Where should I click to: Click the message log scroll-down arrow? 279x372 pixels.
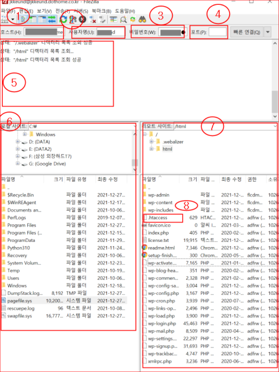(x=275, y=116)
